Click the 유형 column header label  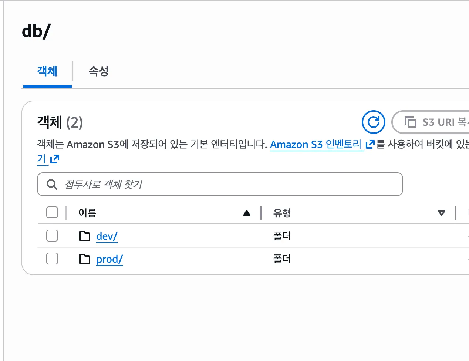pyautogui.click(x=282, y=213)
